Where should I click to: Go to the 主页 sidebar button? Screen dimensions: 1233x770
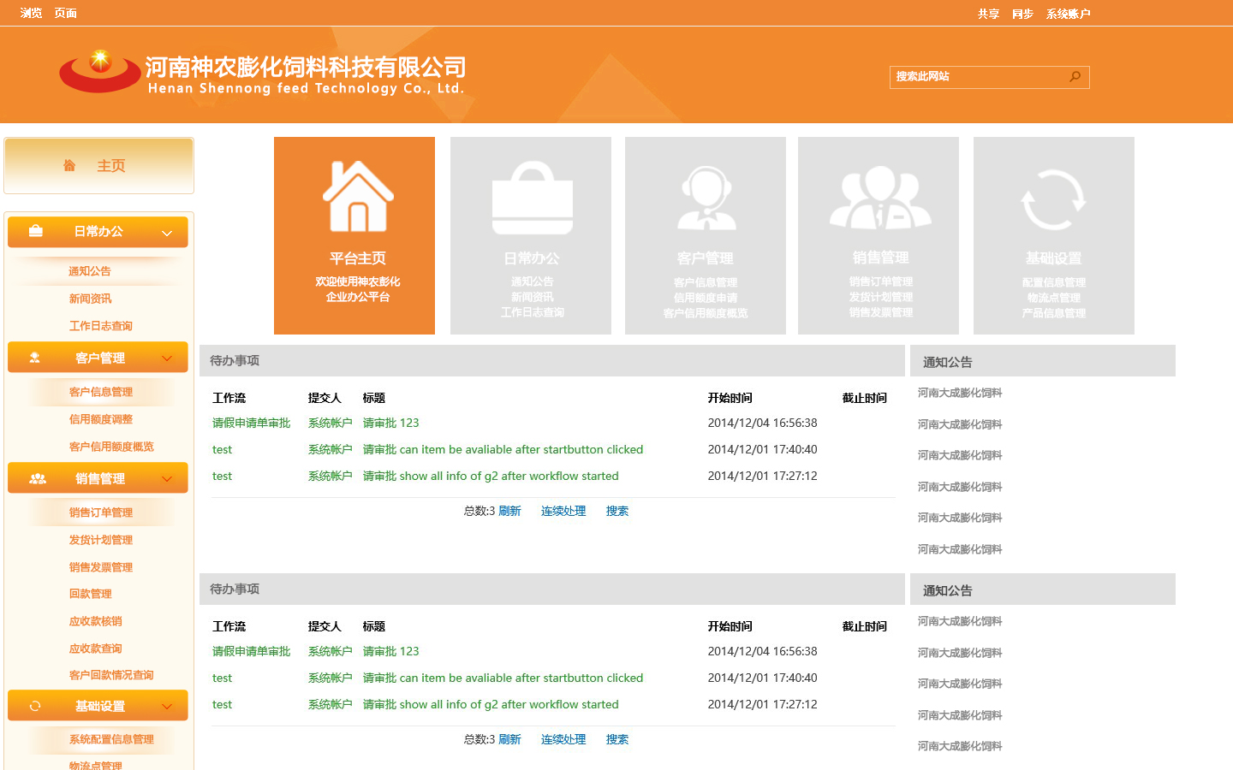pos(98,165)
